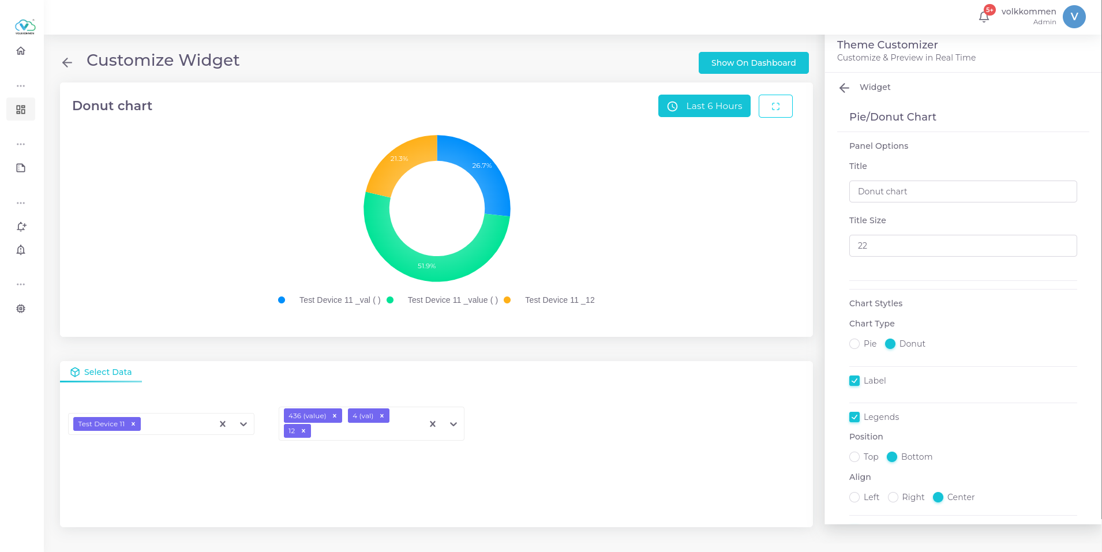The height and width of the screenshot is (552, 1102).
Task: Open the chip/device icon in sidebar
Action: tap(21, 309)
